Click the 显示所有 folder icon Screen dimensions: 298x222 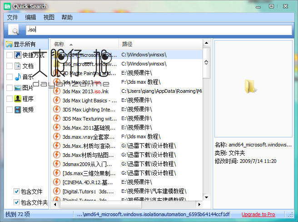point(9,44)
